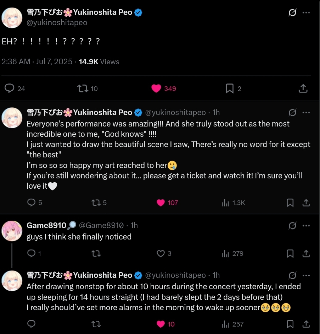Reply to the main EH post
The image size is (320, 334).
click(x=10, y=88)
